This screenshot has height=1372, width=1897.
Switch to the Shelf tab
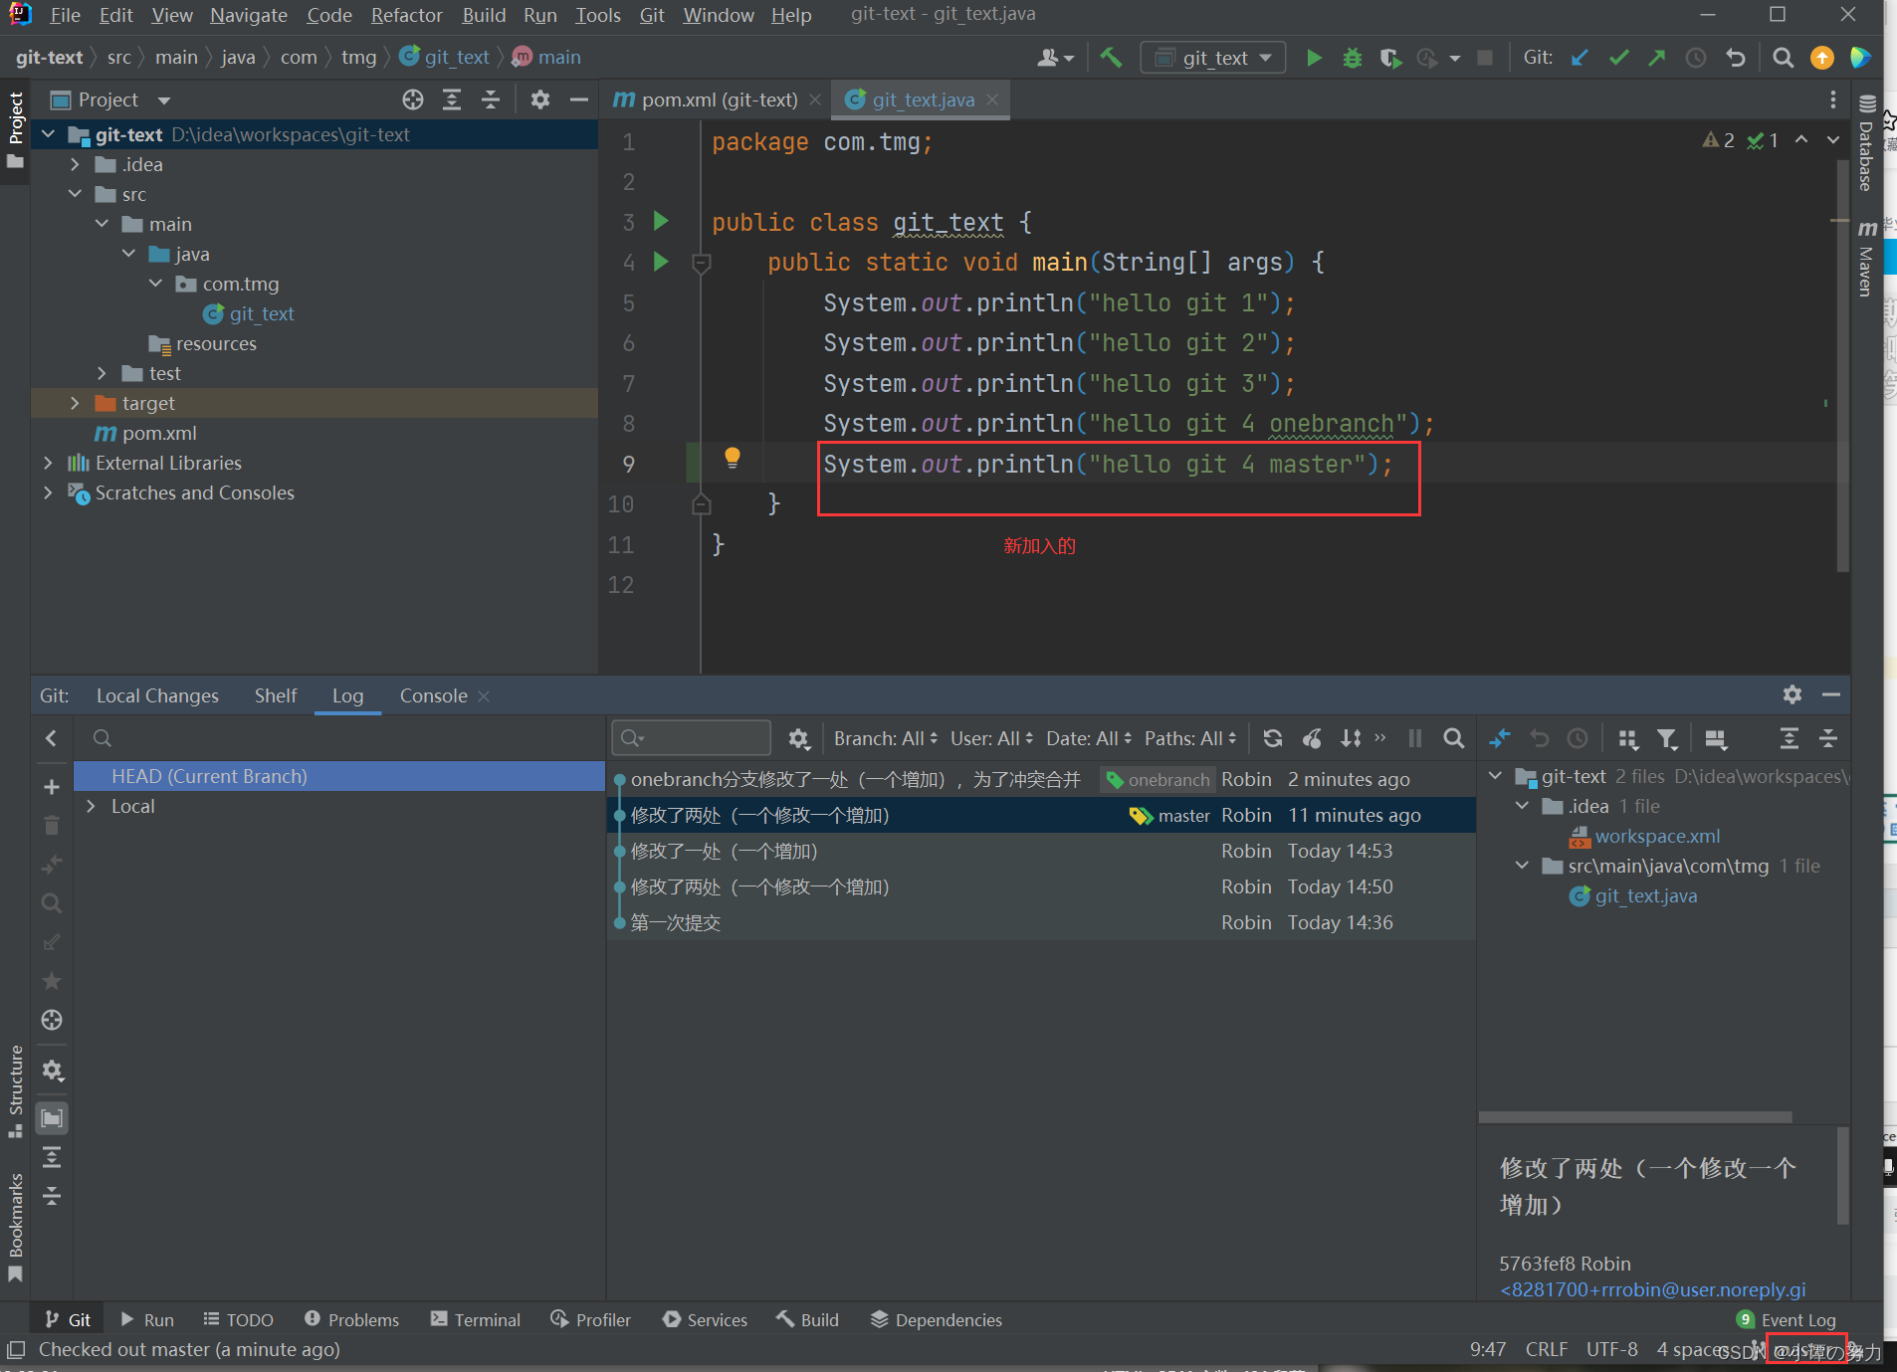coord(275,695)
